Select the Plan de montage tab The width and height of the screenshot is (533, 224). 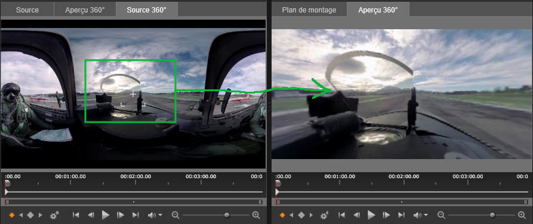point(309,10)
